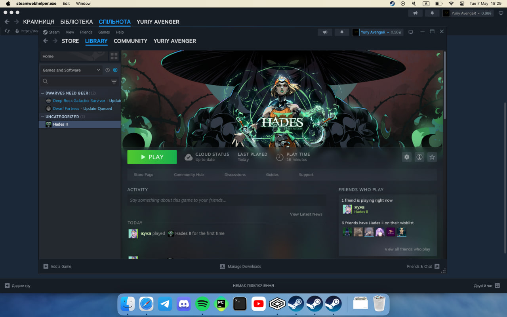Reload the page in the background Steam window
Screen dimensions: 507x317
click(x=7, y=31)
